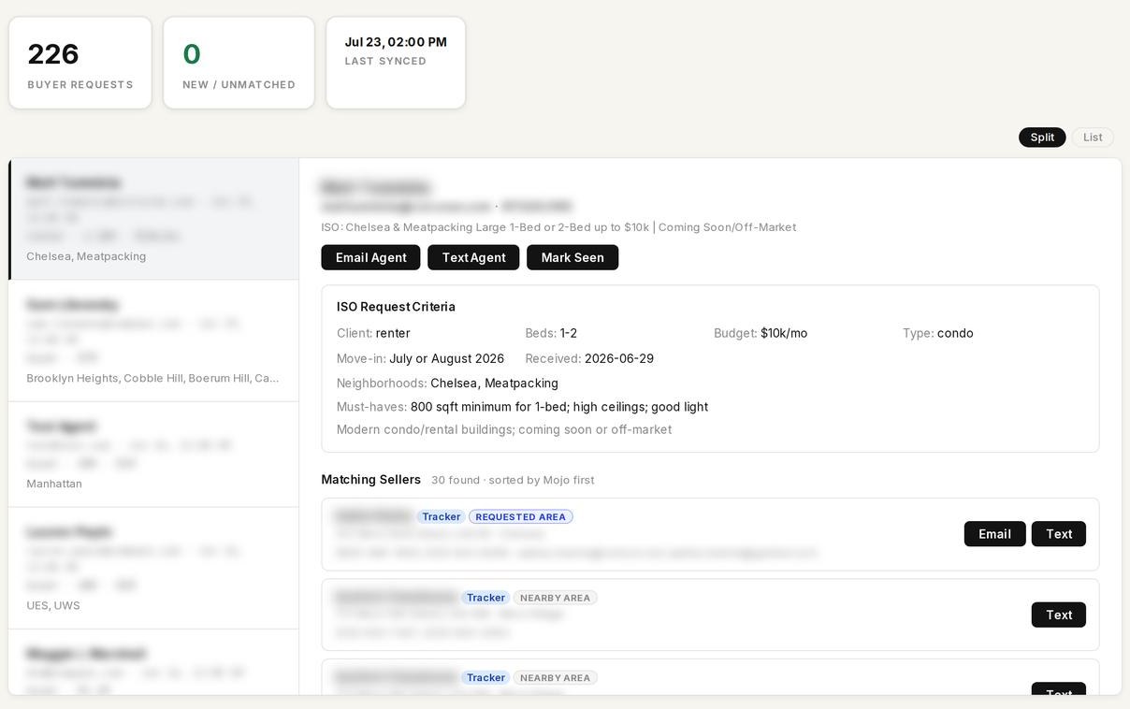1130x709 pixels.
Task: Click the 'Modern condo/rental buildings' note
Action: (x=504, y=429)
